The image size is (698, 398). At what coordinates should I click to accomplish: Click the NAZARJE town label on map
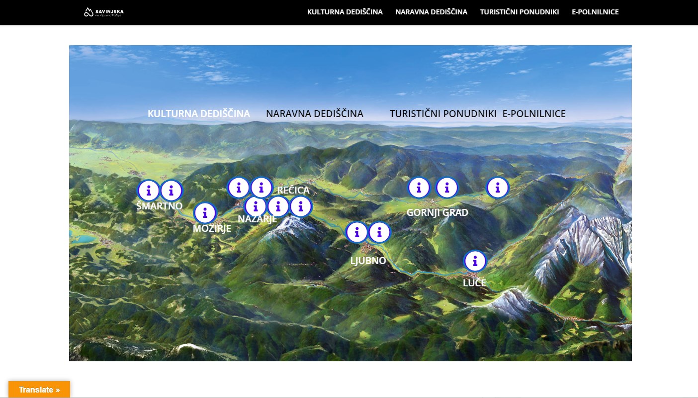pos(257,219)
